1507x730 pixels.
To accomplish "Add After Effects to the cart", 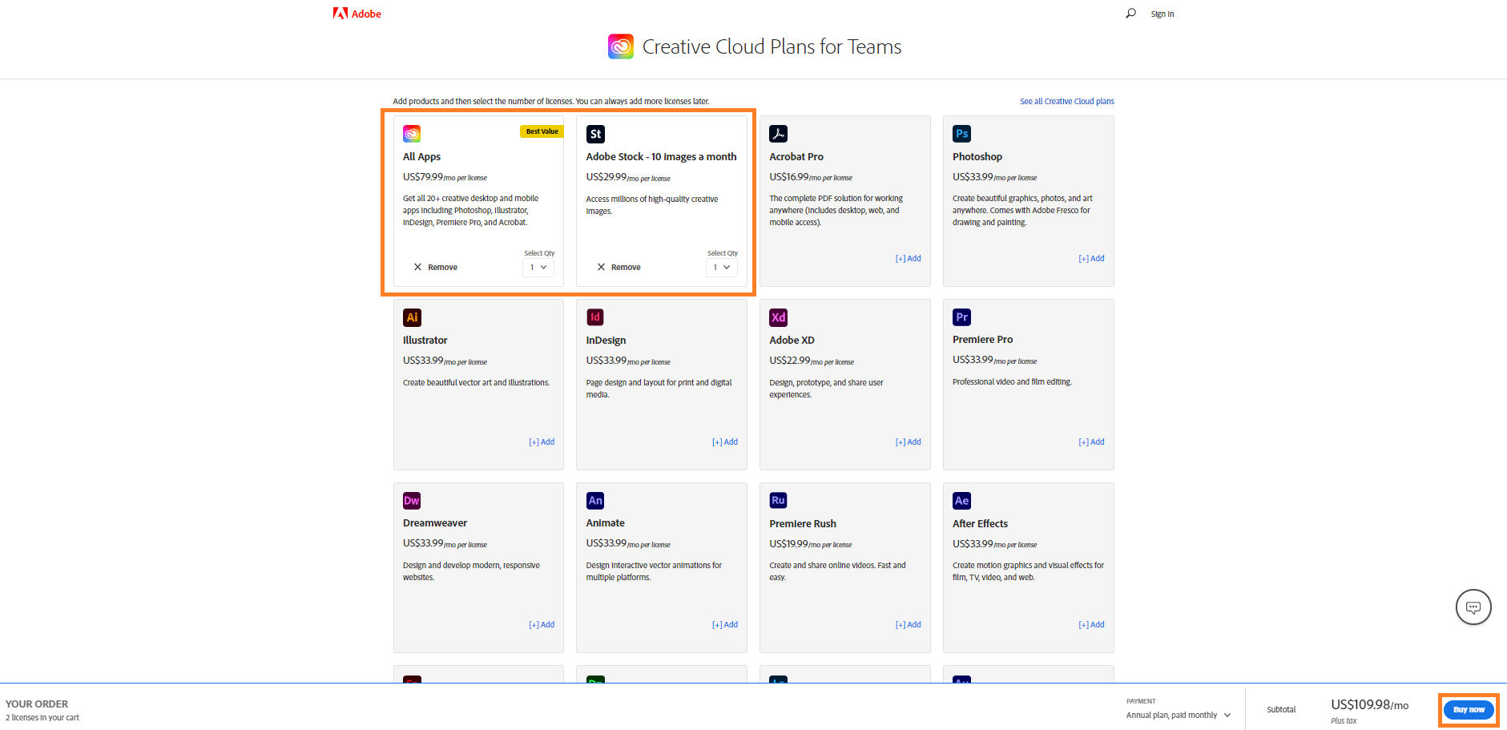I will click(1091, 624).
